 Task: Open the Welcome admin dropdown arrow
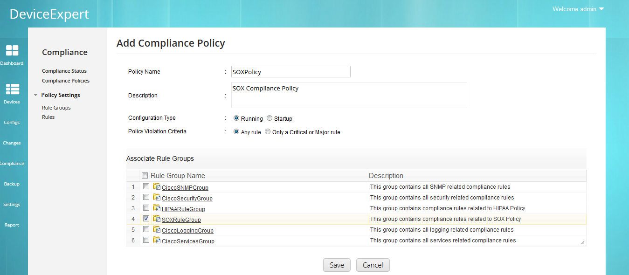tap(601, 9)
